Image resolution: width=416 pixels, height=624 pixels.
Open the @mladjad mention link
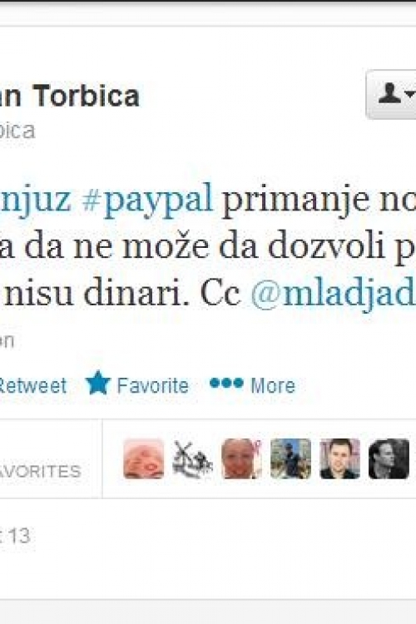pyautogui.click(x=333, y=295)
